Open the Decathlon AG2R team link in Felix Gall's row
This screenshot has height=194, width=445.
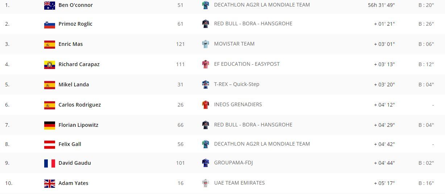(262, 144)
